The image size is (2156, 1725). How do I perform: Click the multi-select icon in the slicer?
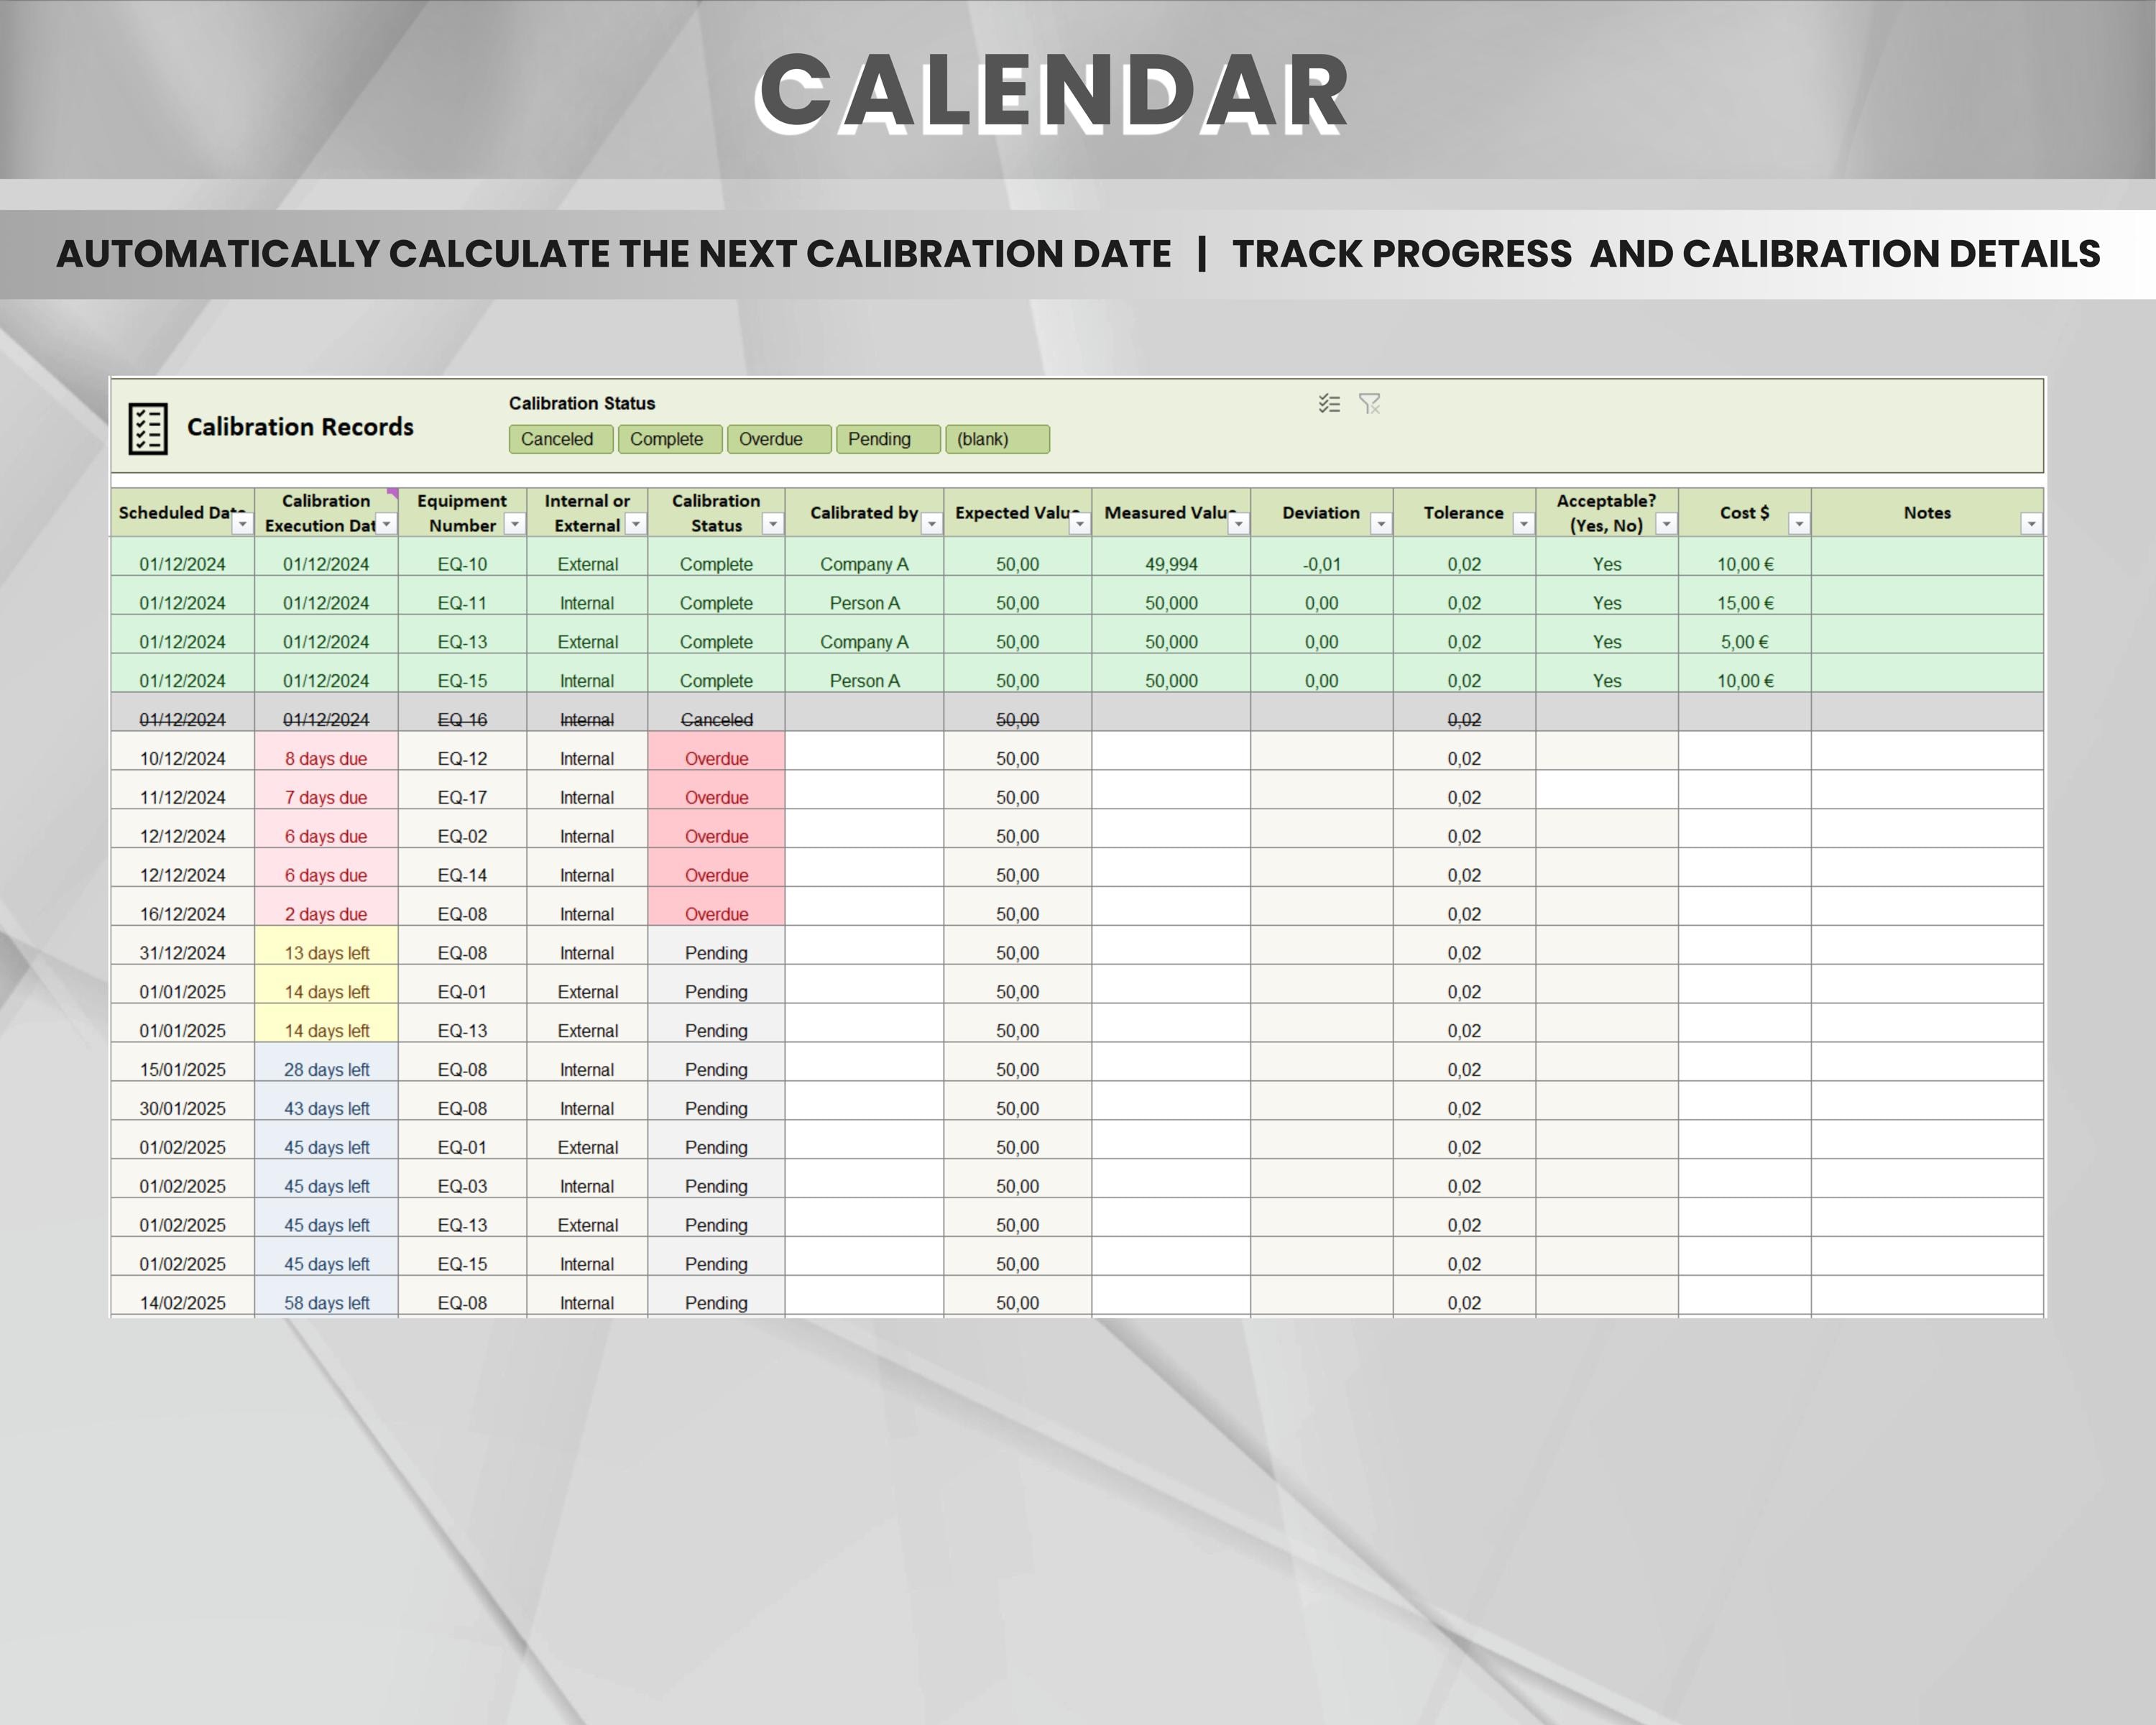tap(1329, 403)
